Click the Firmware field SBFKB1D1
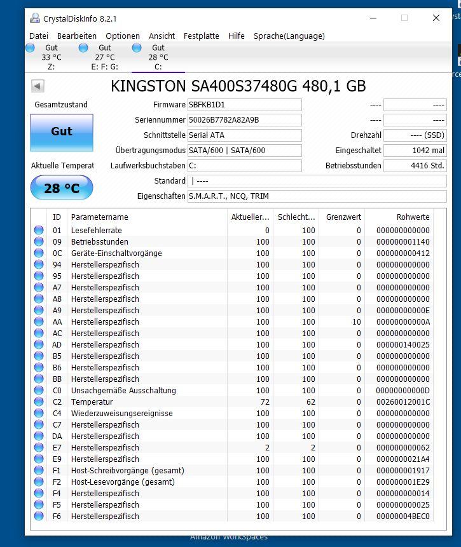 [x=244, y=105]
